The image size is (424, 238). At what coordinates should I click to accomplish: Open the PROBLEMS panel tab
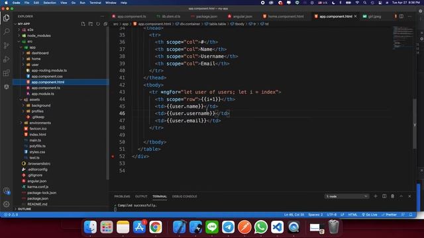pyautogui.click(x=122, y=196)
